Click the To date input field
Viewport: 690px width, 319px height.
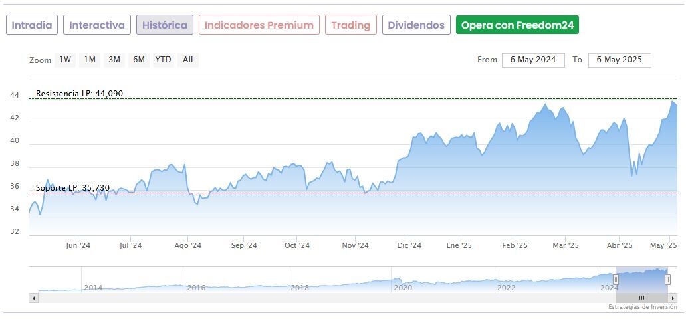pos(619,60)
